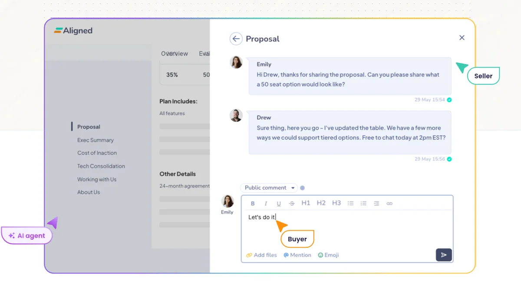The image size is (521, 288).
Task: Click Emily's avatar beside the editor
Action: [227, 201]
